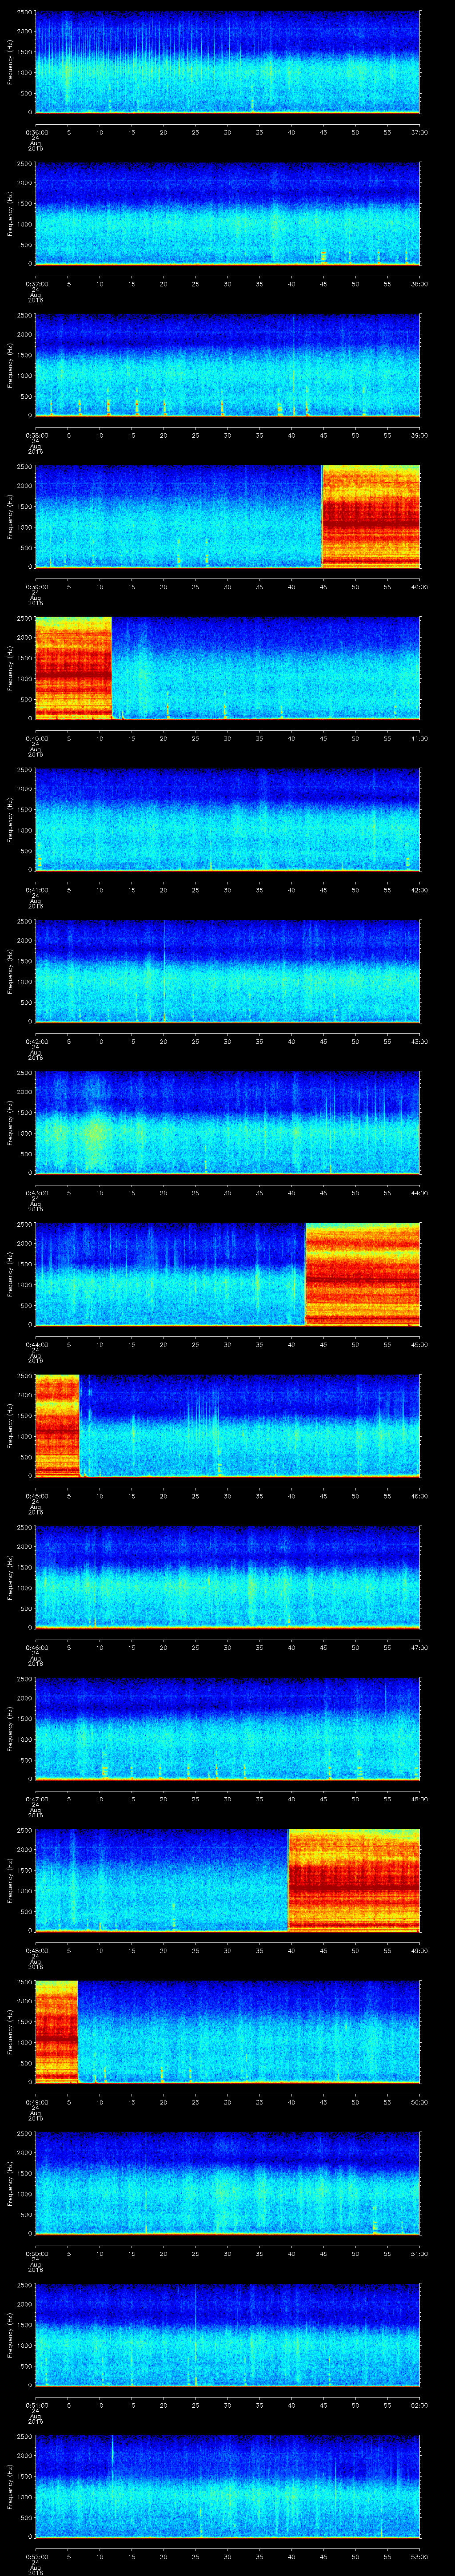This screenshot has width=455, height=2576.
Task: Click the red block starting the 0:49:00 spectrogram
Action: point(56,2031)
